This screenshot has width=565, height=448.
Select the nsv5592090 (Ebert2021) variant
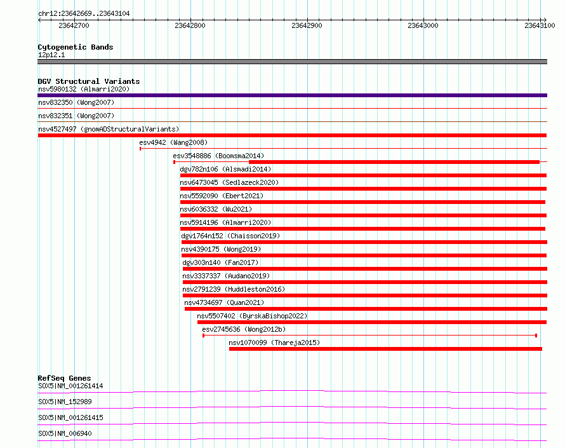[x=222, y=196]
